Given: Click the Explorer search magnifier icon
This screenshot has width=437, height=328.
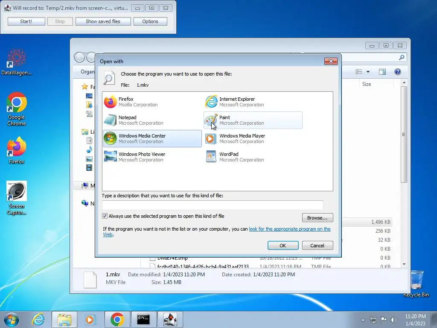Looking at the screenshot, I should coord(402,58).
